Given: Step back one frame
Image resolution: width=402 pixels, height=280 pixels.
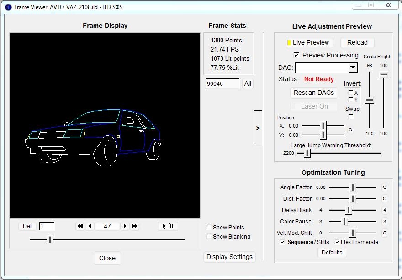Looking at the screenshot, I should (90, 226).
